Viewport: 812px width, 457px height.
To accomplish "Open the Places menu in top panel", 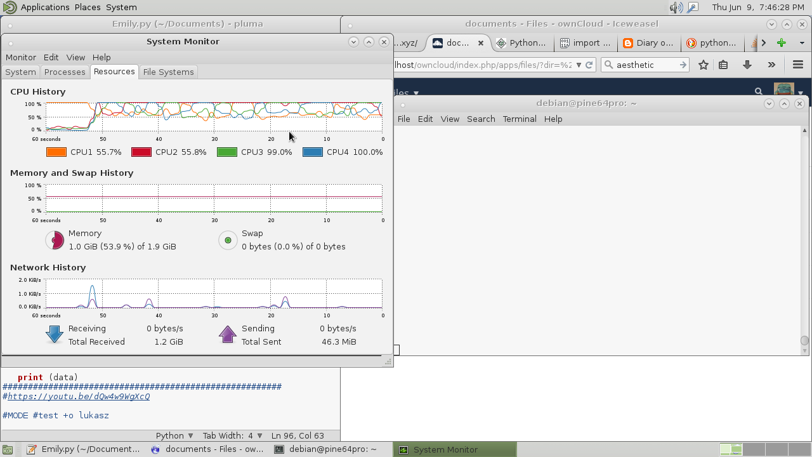I will (x=88, y=7).
